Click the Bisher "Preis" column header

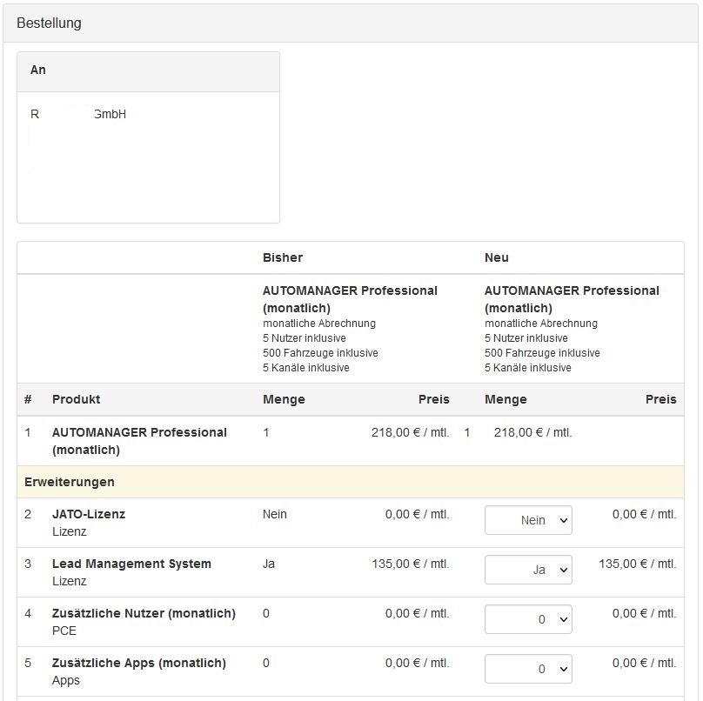coord(433,399)
